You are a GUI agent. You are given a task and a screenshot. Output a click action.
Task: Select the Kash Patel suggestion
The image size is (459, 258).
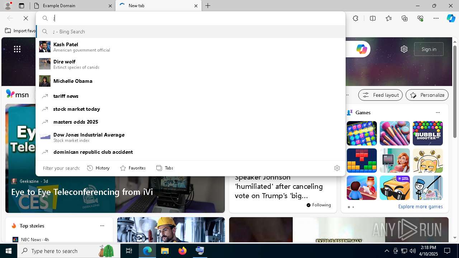coord(190,47)
